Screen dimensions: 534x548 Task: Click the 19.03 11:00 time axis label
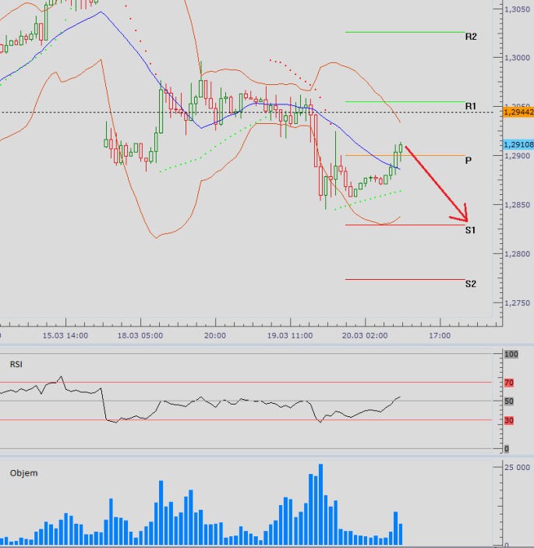(290, 336)
